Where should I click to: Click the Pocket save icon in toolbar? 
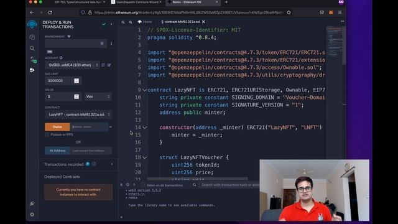322,12
